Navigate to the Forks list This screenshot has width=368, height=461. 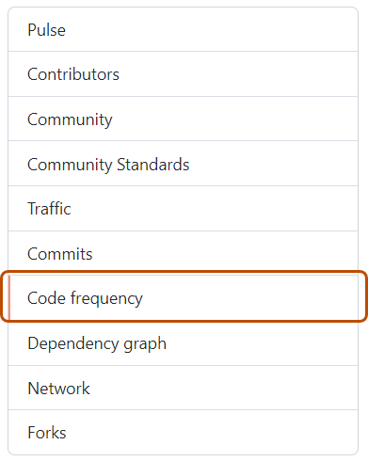[x=183, y=432]
